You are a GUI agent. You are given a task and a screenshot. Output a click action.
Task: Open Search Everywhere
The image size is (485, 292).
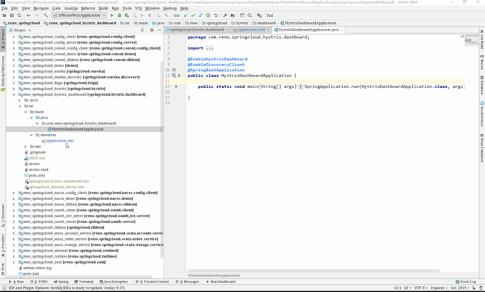click(249, 15)
